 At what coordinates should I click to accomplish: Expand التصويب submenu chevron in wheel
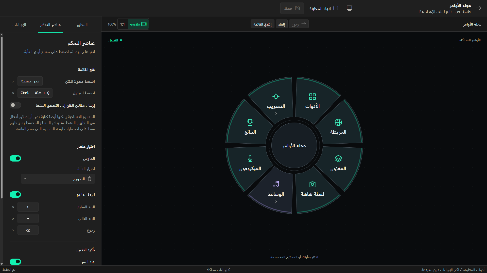tap(276, 114)
